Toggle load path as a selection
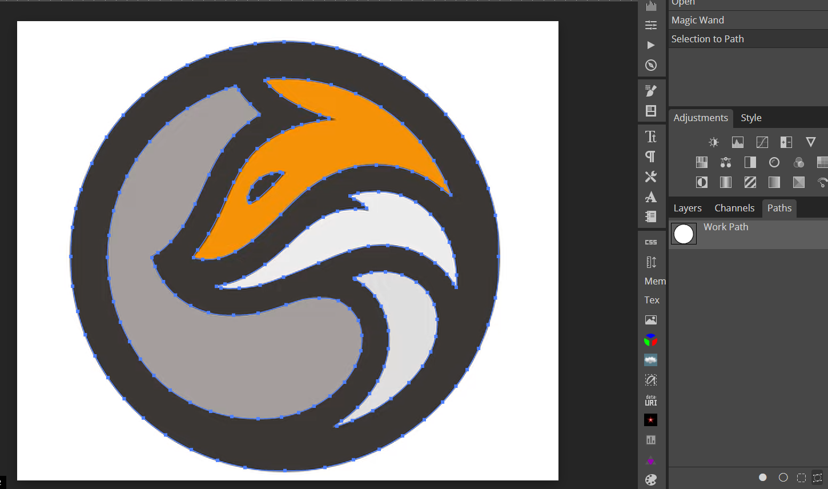This screenshot has height=489, width=828. [x=802, y=477]
